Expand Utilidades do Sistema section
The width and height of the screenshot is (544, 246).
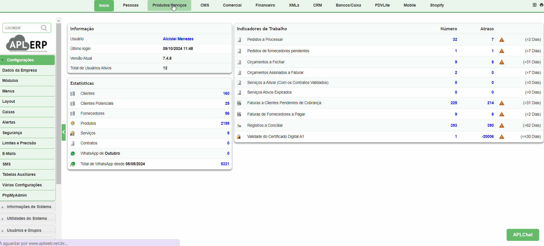click(28, 219)
